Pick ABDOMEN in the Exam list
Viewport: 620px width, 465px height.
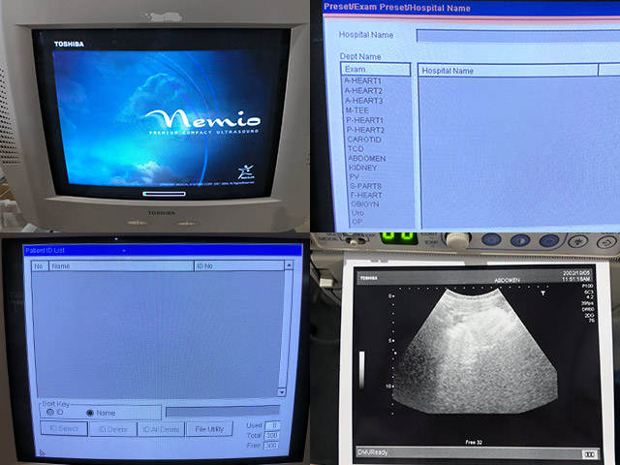(367, 158)
